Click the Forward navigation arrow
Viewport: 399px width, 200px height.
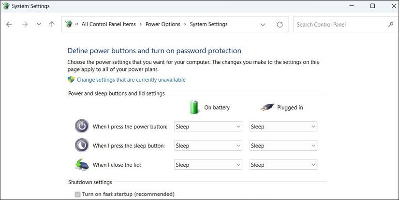pos(25,24)
